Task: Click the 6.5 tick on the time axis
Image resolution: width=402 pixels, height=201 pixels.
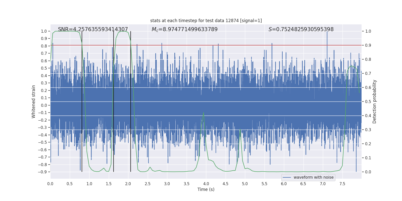Action: pos(303,184)
